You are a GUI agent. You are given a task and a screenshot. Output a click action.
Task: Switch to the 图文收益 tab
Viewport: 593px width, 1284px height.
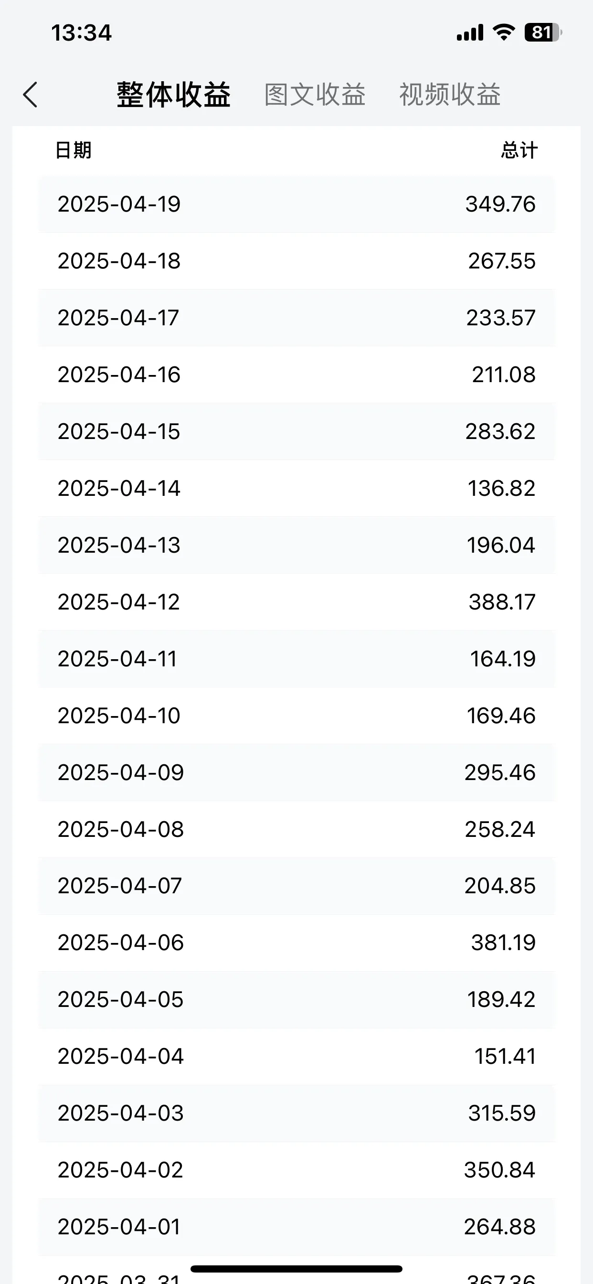(x=315, y=94)
